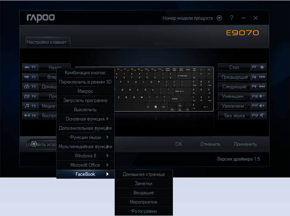Screen dimensions: 290x216
Task: Pick Мероприятия in FaceBook submenu
Action: 144,202
